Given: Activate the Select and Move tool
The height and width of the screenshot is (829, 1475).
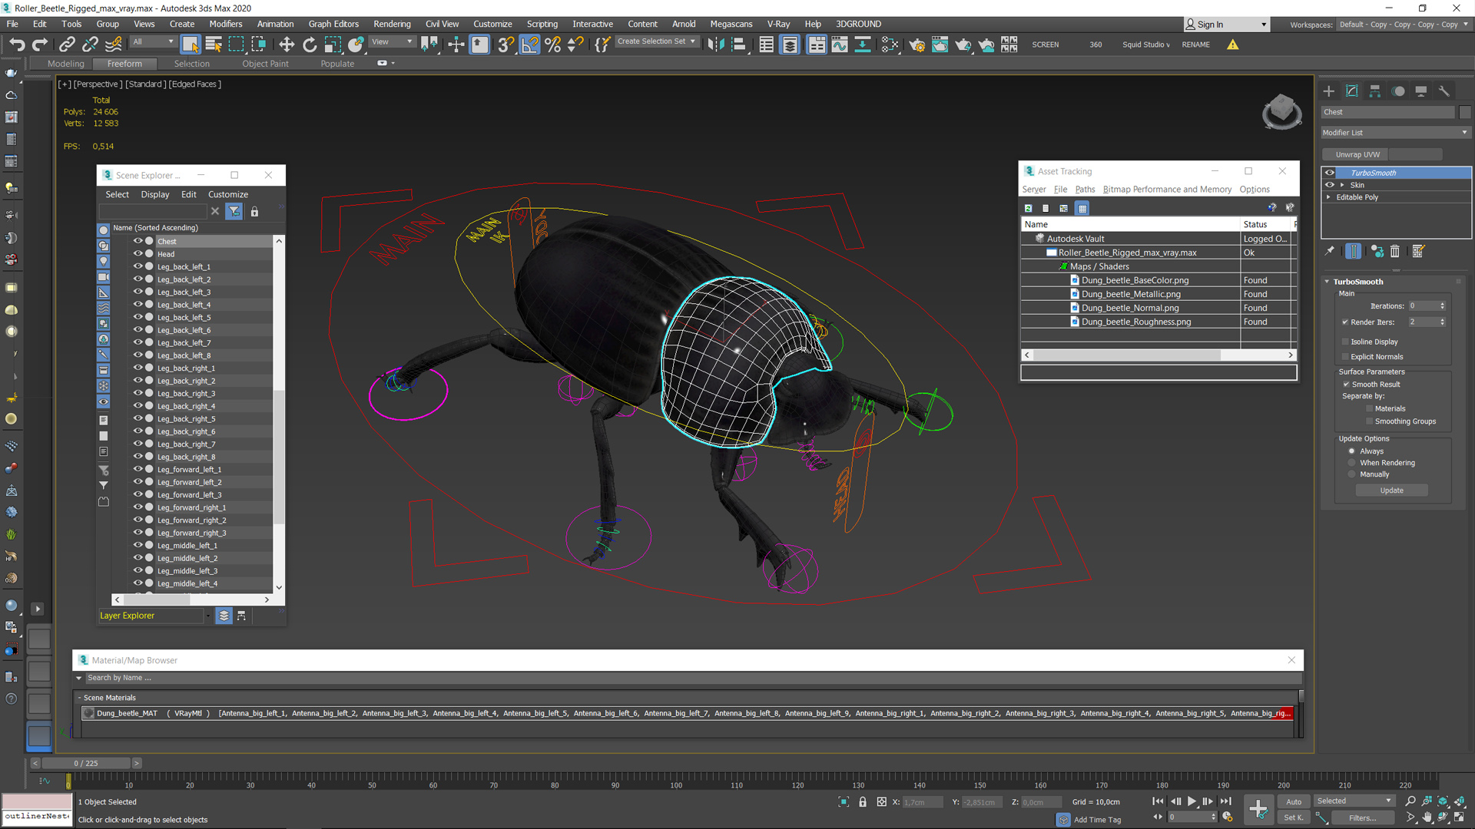Looking at the screenshot, I should [x=287, y=45].
